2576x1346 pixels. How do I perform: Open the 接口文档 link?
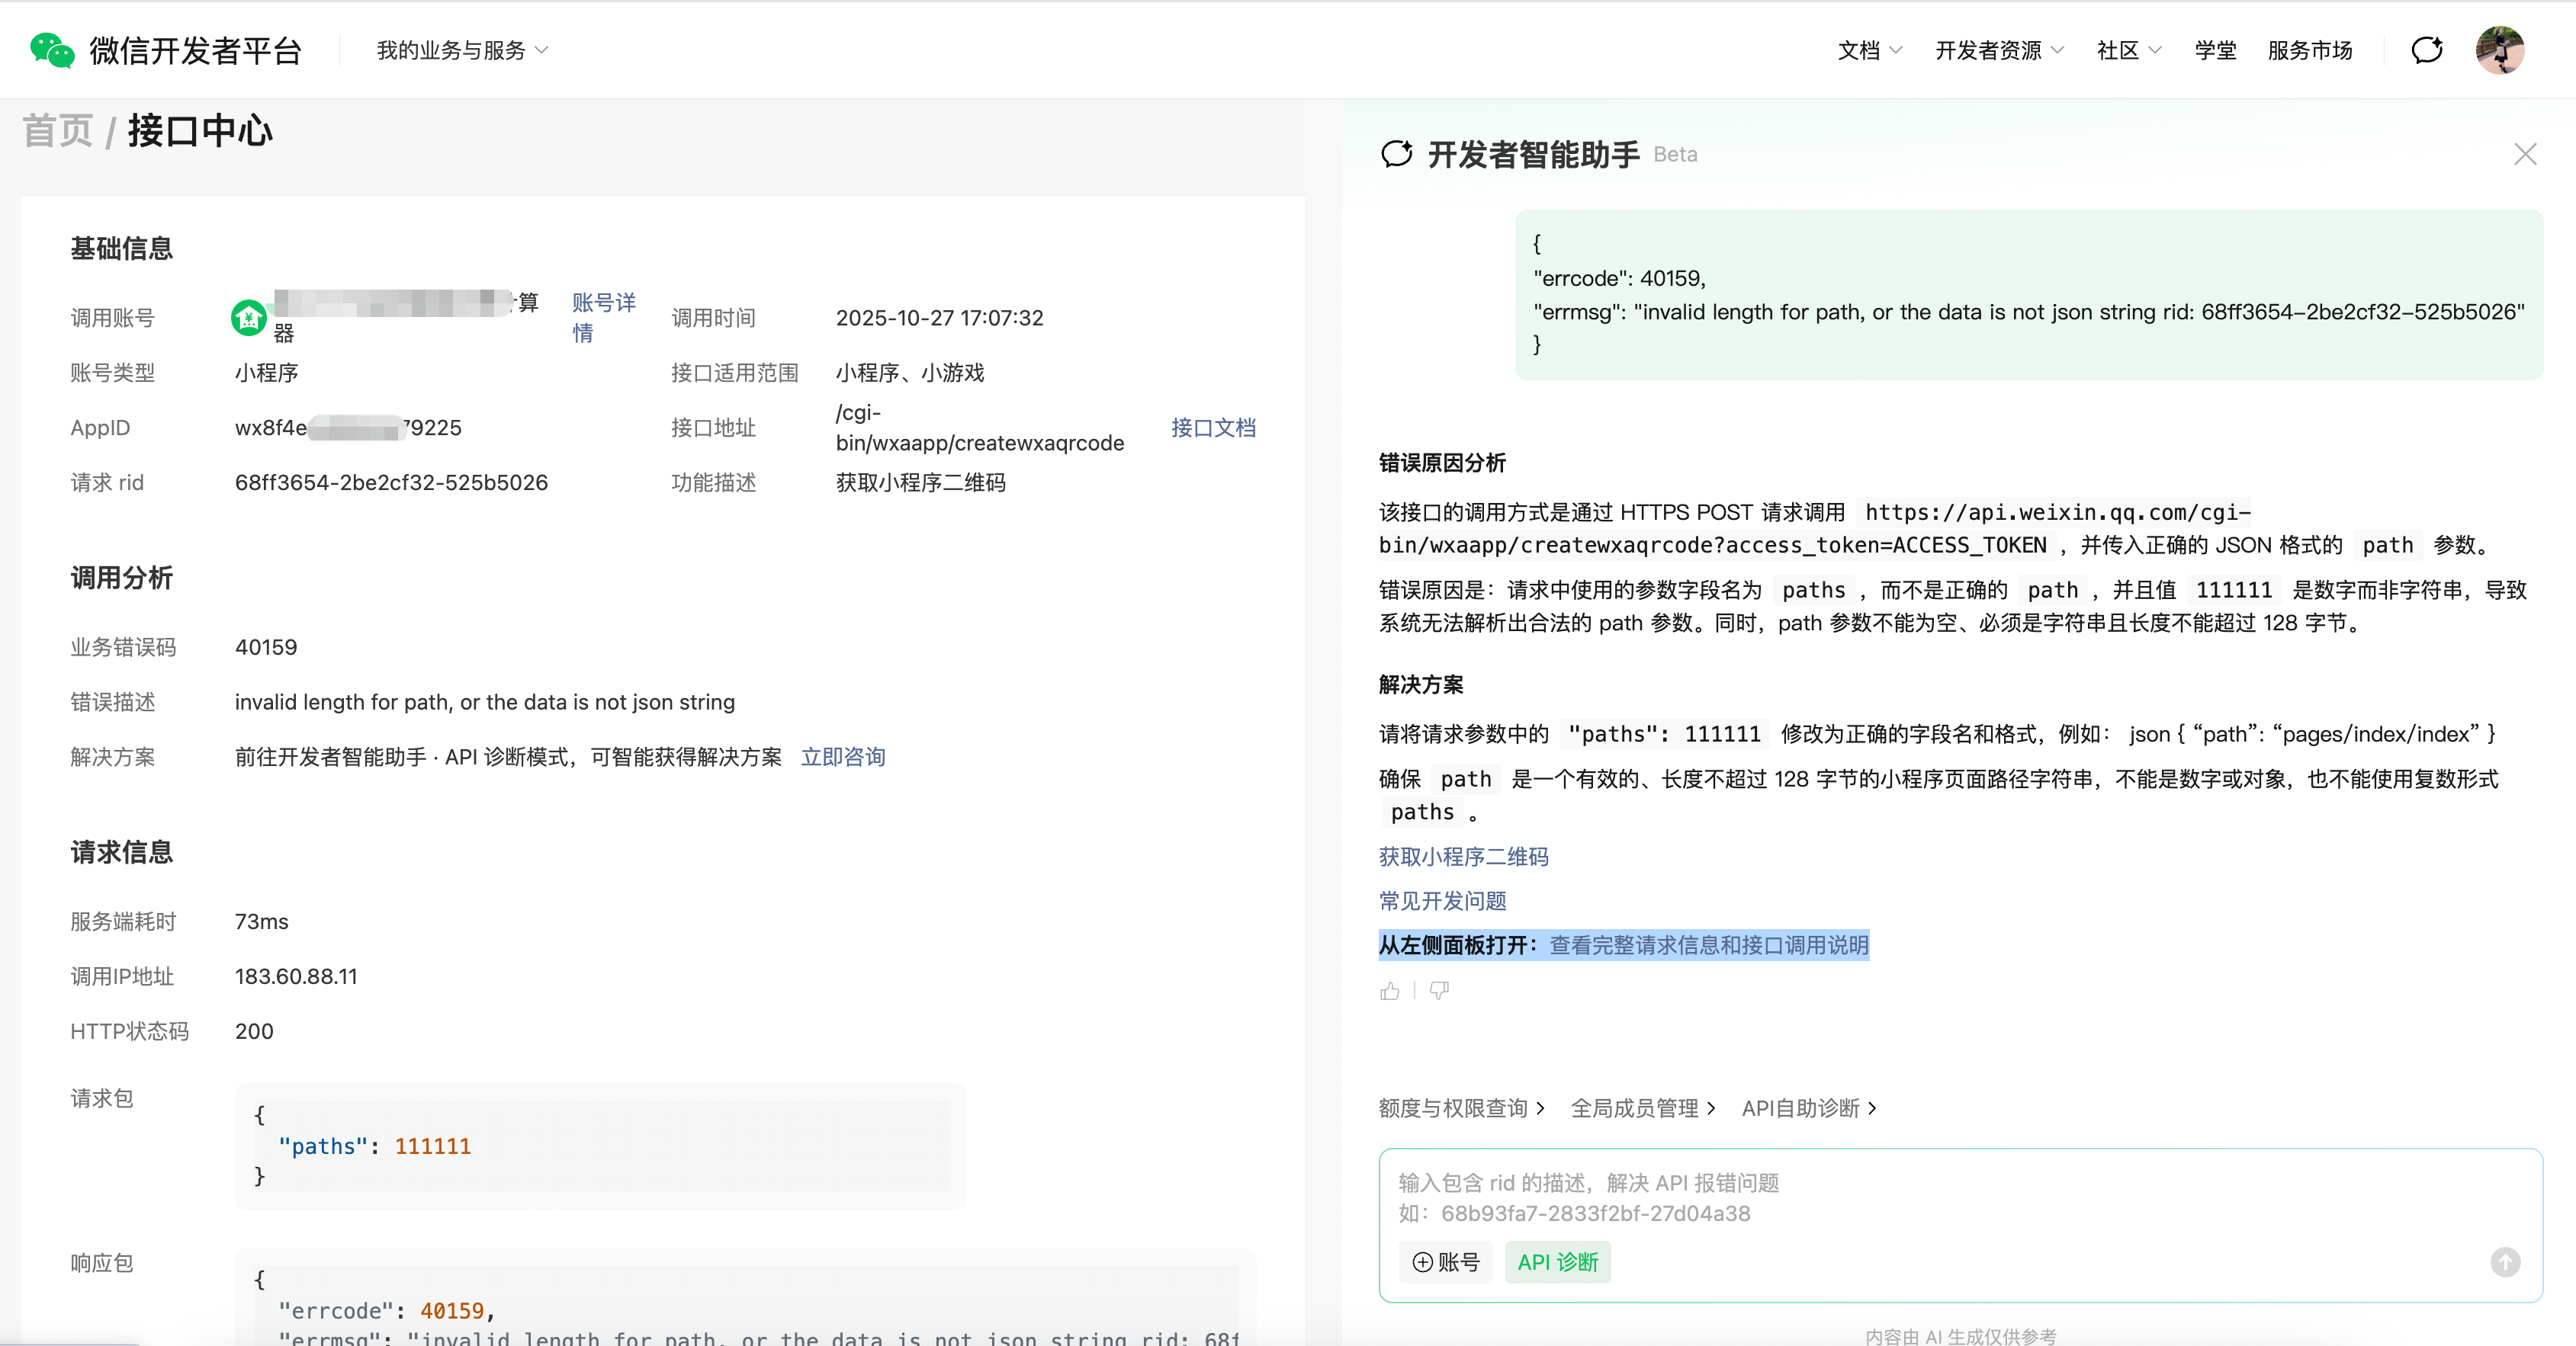[x=1213, y=428]
